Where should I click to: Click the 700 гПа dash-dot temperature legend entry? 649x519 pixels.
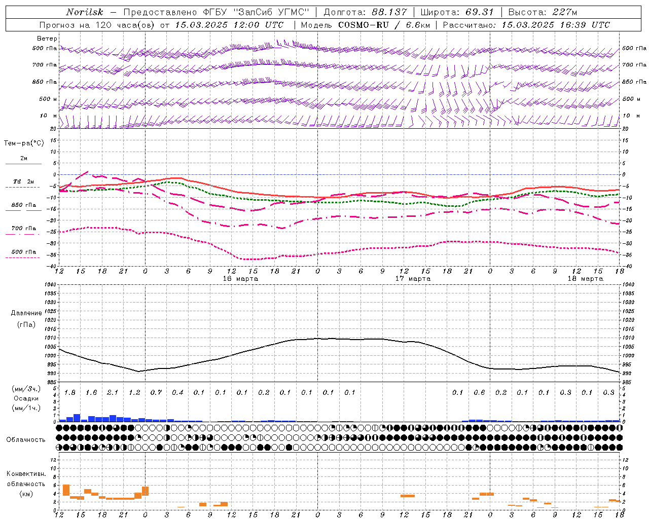click(23, 229)
